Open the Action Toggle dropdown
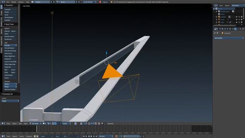The image size is (245, 138). (x=10, y=101)
